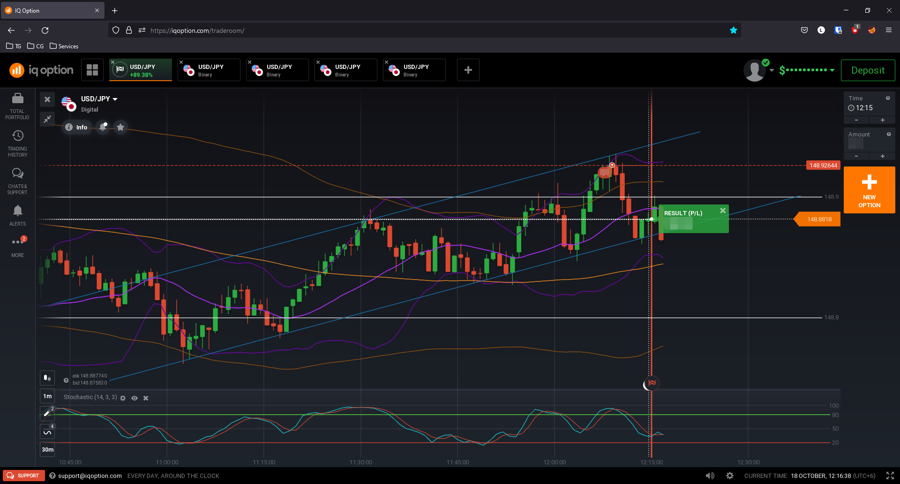Bookmark page with browser star
Screen dimensions: 900x484
[734, 30]
